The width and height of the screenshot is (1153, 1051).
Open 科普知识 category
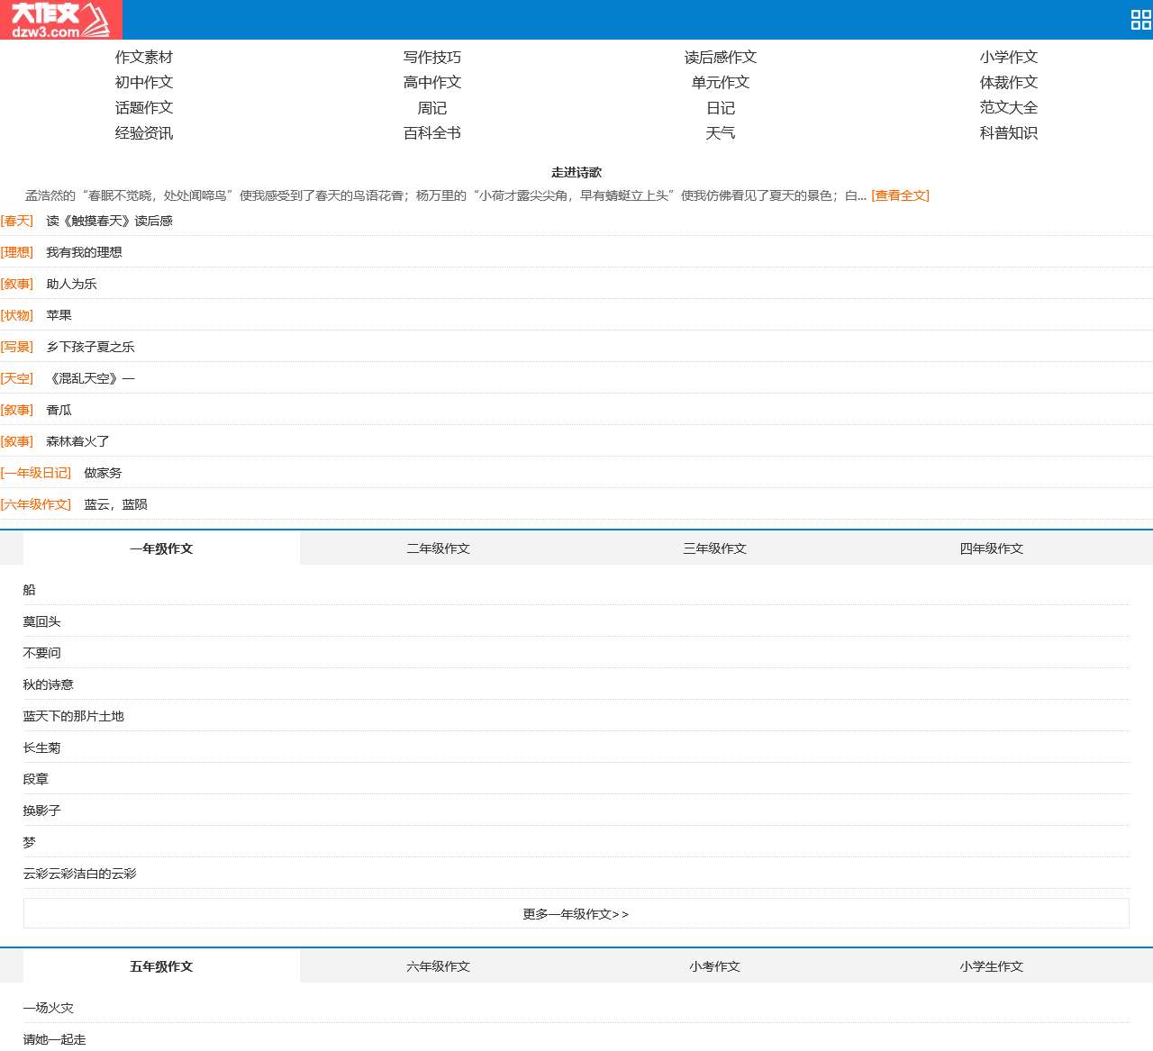point(1009,132)
